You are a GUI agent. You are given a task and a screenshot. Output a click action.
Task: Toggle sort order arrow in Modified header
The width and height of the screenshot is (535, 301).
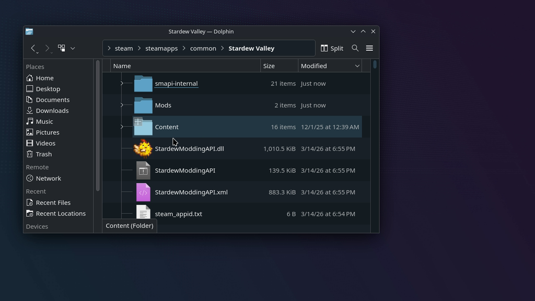[x=357, y=66]
